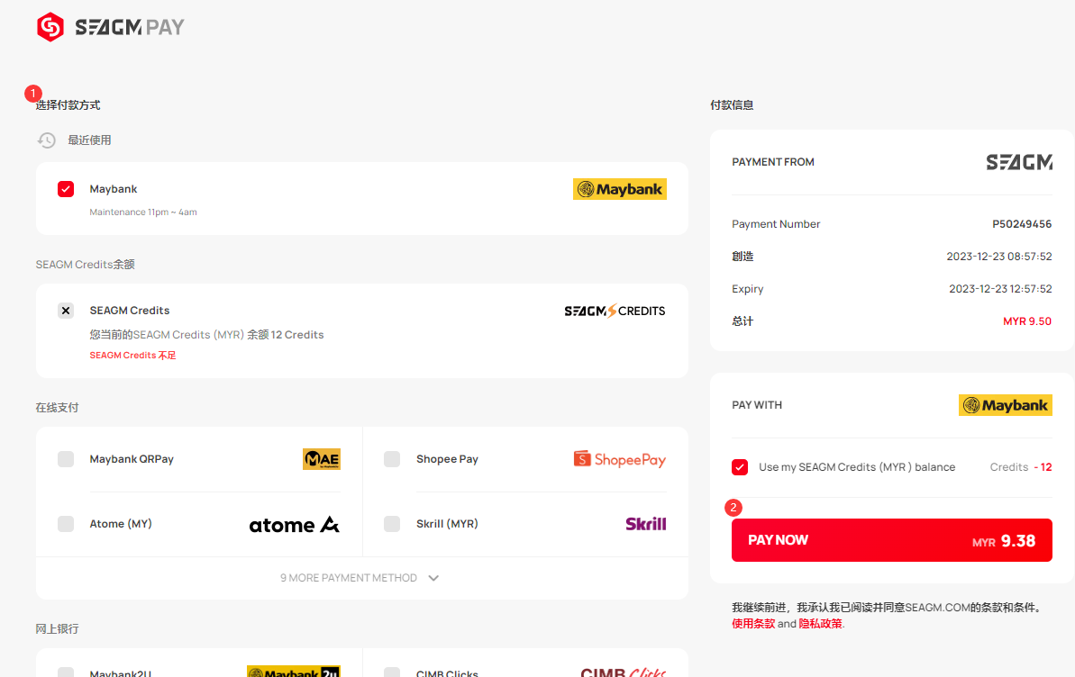1075x677 pixels.
Task: Click the MAE logo for Maybank QRPay
Action: click(x=322, y=459)
